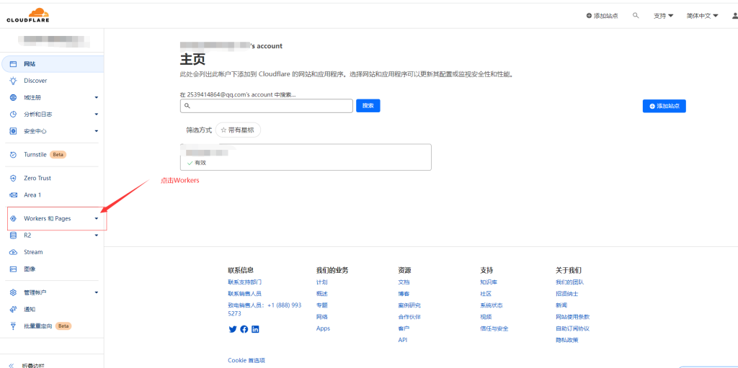738x368 pixels.
Task: Open the 社区 footer link
Action: click(x=486, y=294)
